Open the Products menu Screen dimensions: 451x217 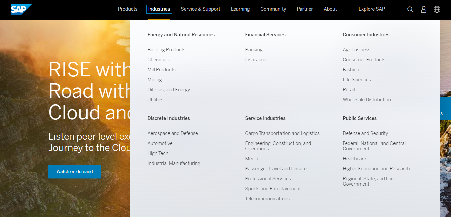click(128, 9)
